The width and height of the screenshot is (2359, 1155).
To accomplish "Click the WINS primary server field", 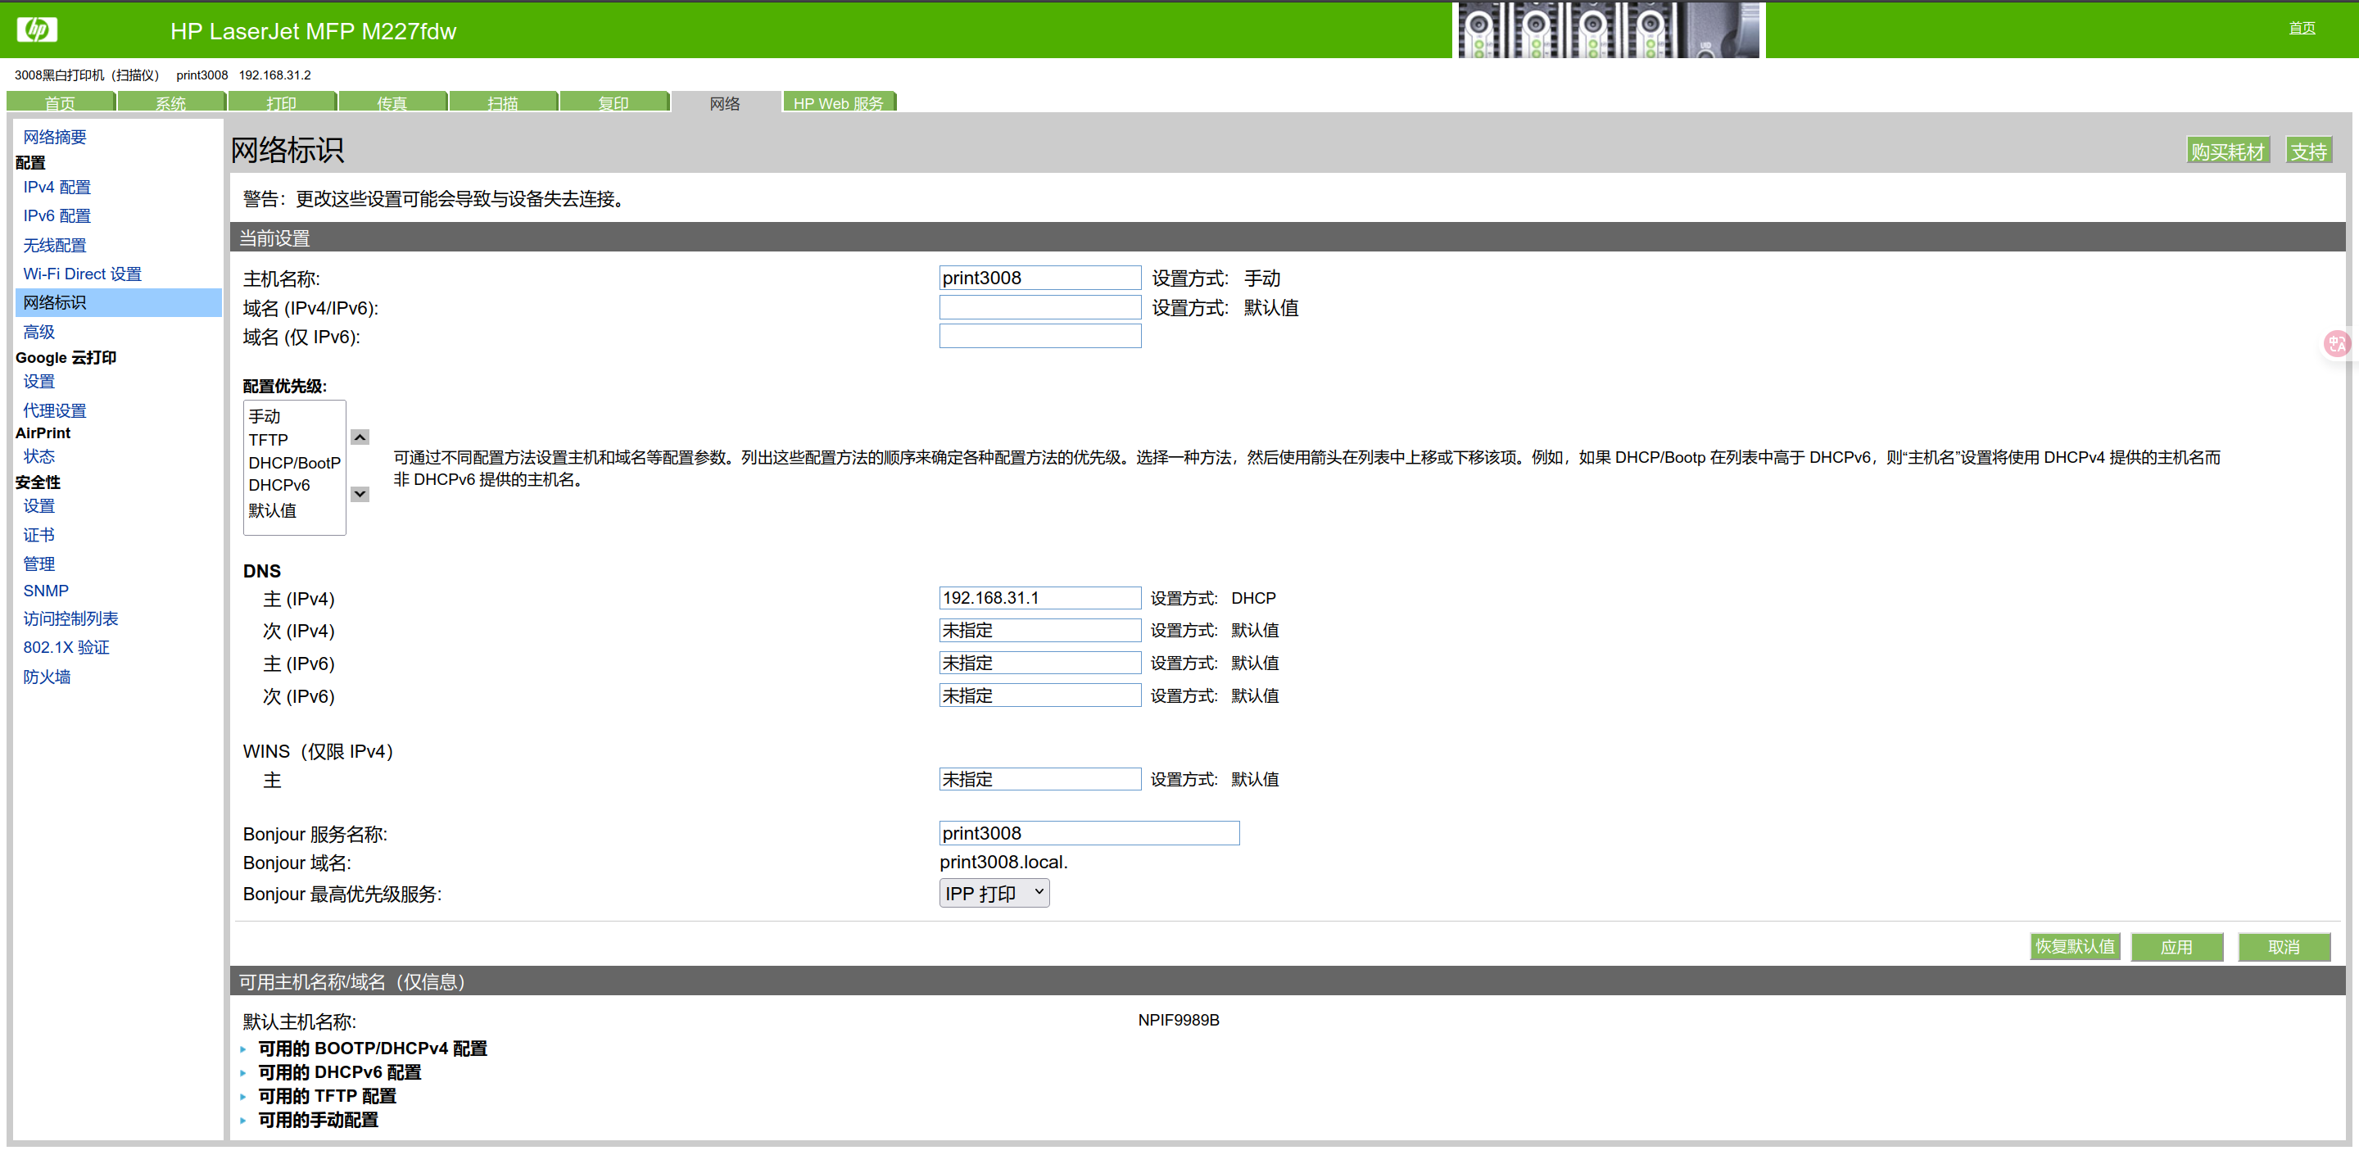I will [1040, 778].
